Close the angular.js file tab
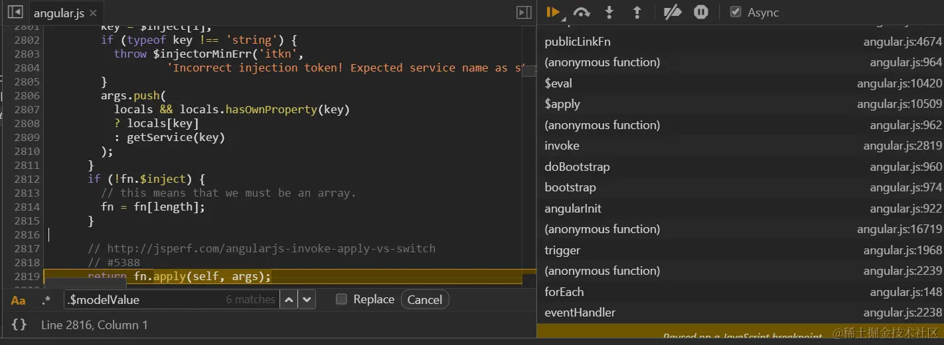 pos(92,13)
